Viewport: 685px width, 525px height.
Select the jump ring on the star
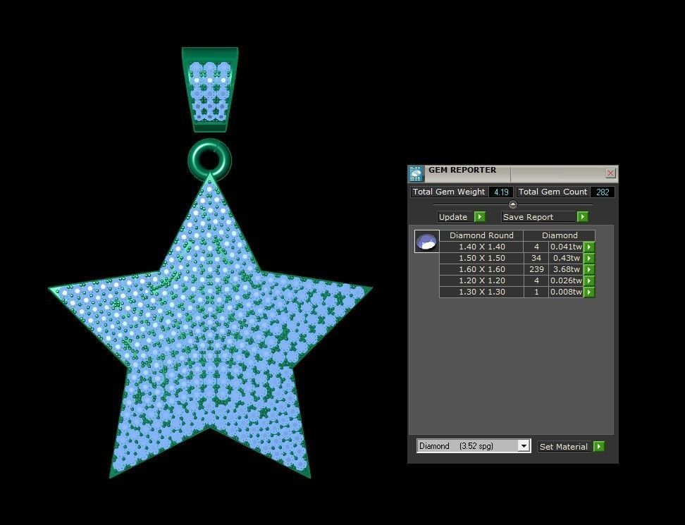210,159
